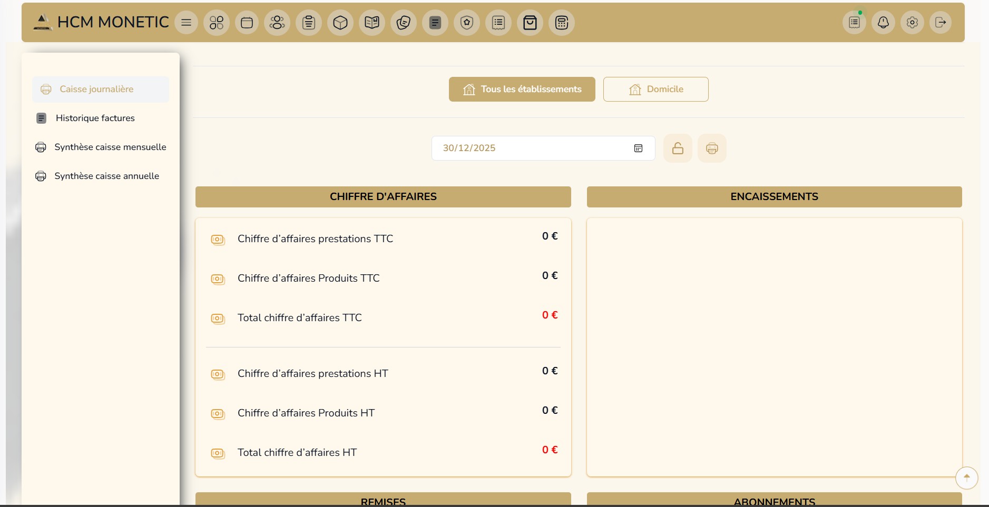Click the logout arrow icon
The width and height of the screenshot is (989, 507).
[941, 23]
